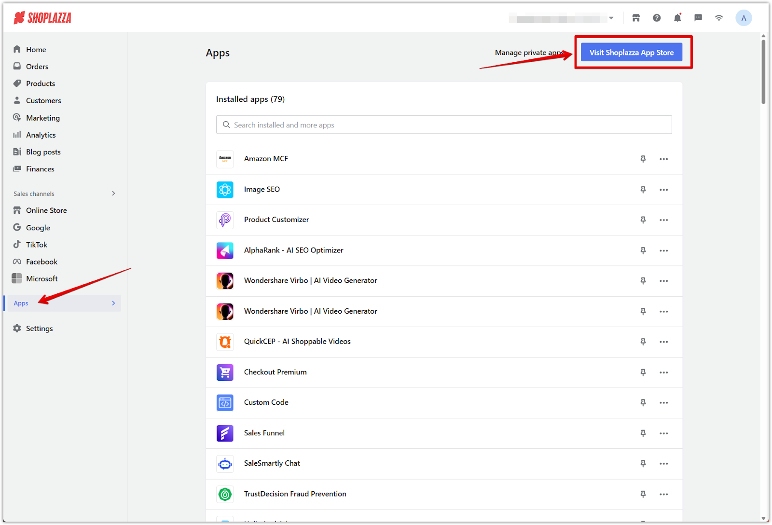Viewport: 772px width, 525px height.
Task: Open more options for Image SEO
Action: 664,190
